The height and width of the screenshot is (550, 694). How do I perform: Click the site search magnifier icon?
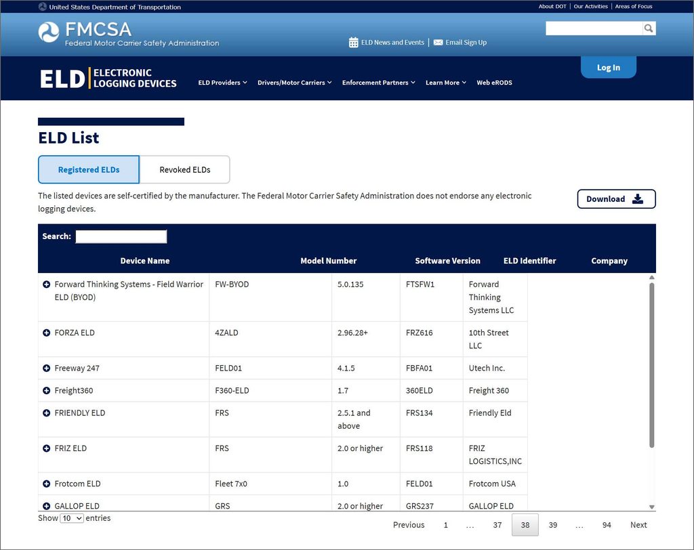click(x=649, y=28)
